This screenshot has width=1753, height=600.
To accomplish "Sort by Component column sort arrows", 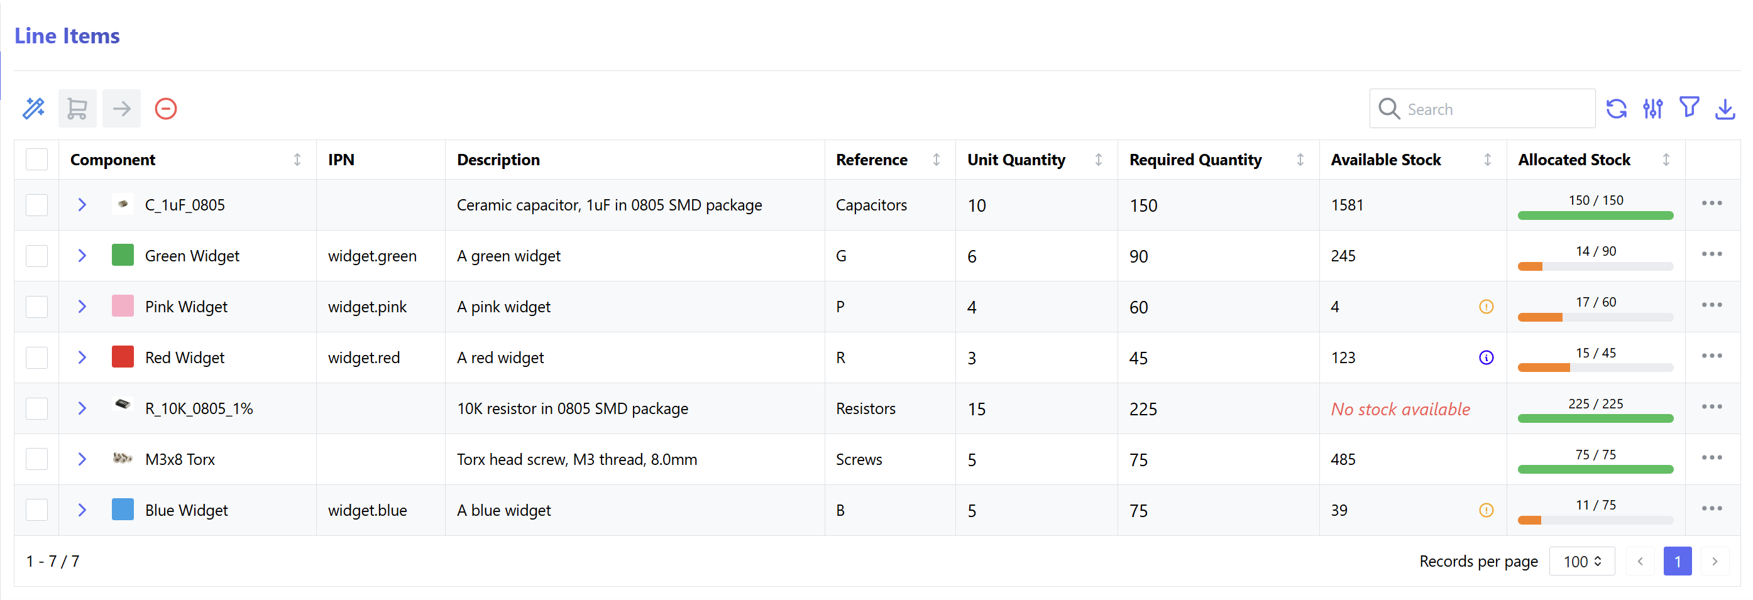I will pos(297,160).
